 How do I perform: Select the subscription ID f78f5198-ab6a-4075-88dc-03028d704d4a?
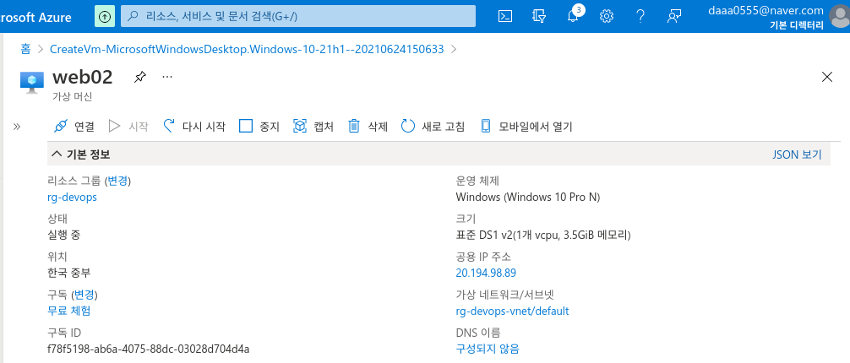click(x=149, y=349)
